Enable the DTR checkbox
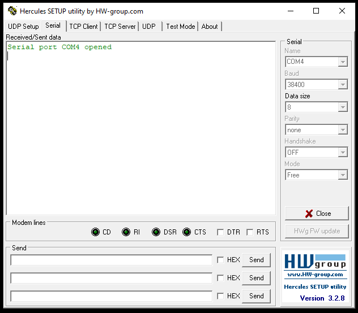Image resolution: width=358 pixels, height=313 pixels. 220,232
